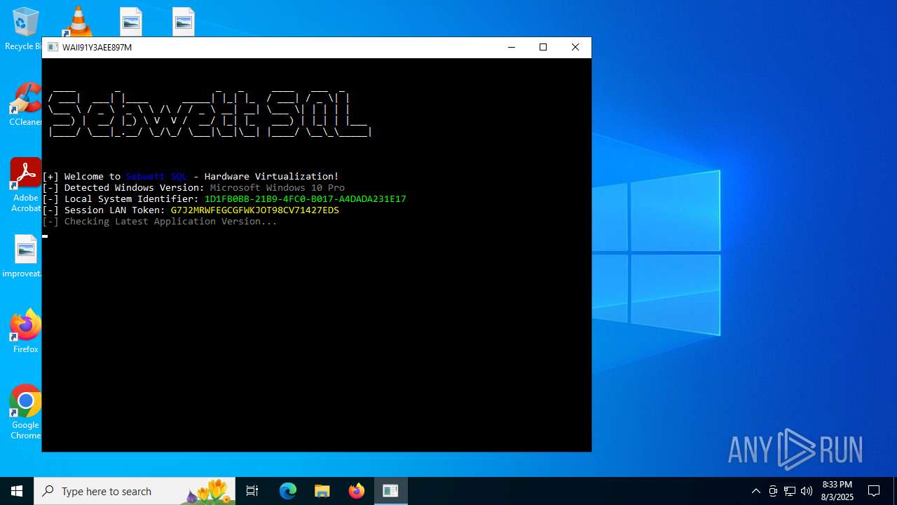
Task: Select the improveat image file on desktop
Action: click(x=25, y=256)
